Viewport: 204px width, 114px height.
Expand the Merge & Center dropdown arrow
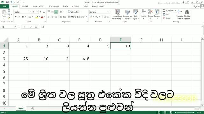(87, 17)
